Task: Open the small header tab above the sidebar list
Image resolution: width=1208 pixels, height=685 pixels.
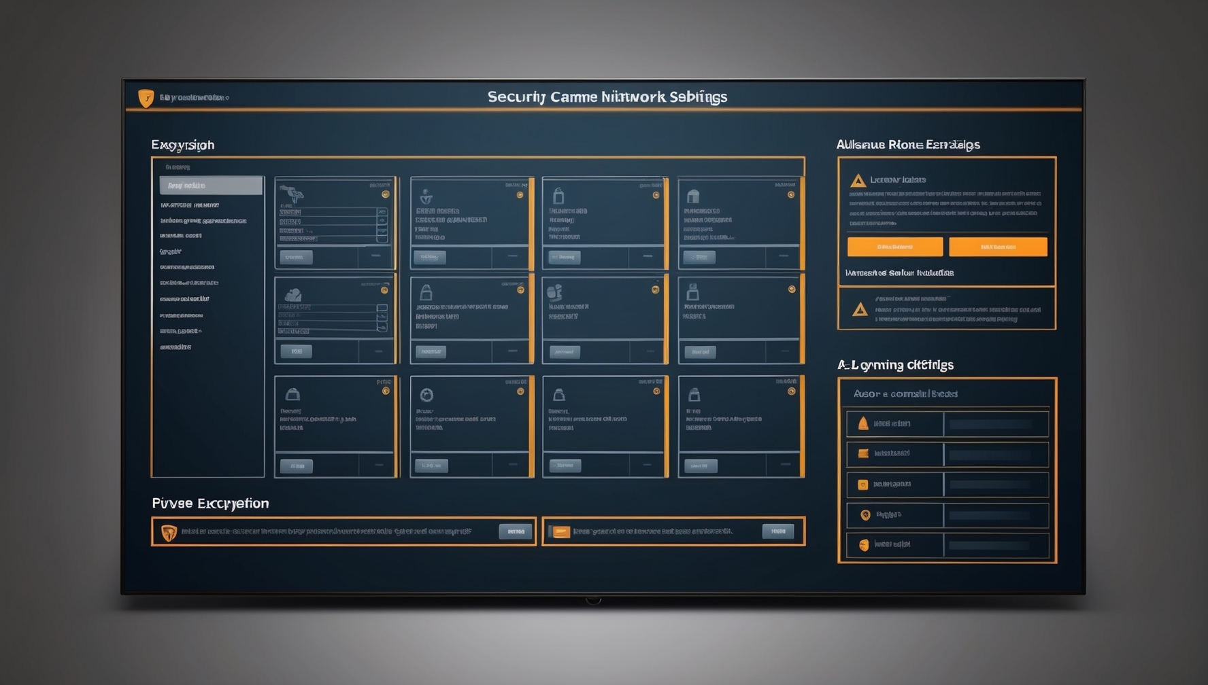Action: pyautogui.click(x=178, y=167)
